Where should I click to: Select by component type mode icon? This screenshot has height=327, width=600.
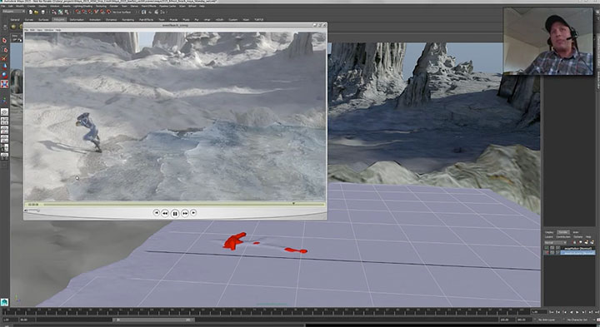[66, 12]
